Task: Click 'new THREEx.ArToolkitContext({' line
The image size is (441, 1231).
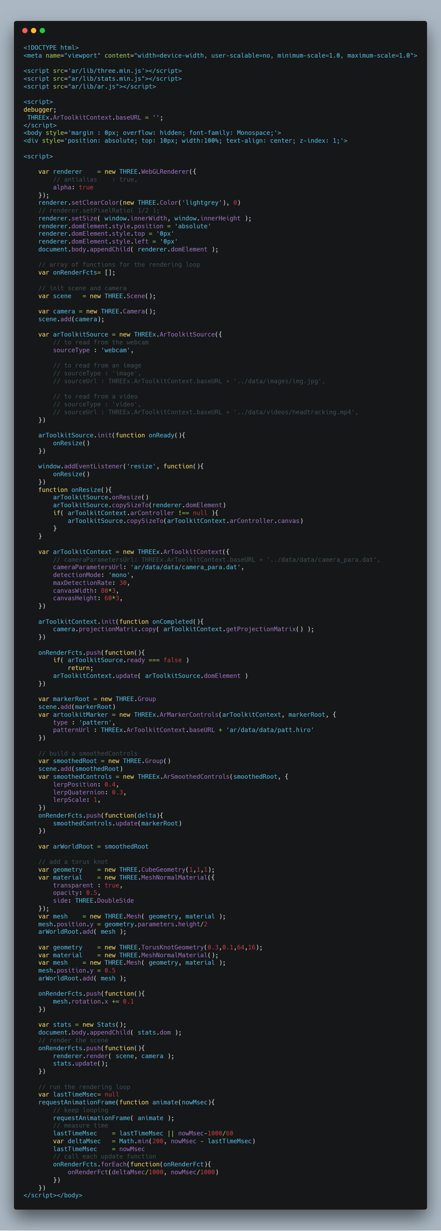Action: pyautogui.click(x=134, y=552)
